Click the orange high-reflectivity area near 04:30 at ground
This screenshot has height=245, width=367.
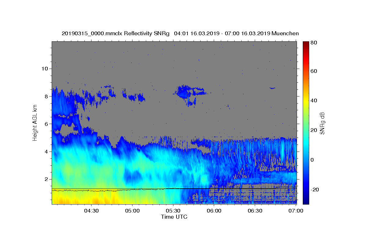click(95, 201)
